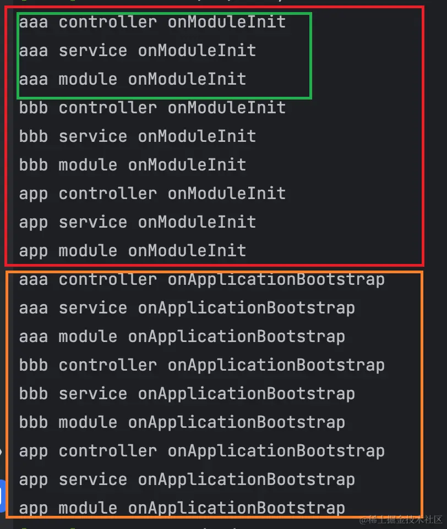447x529 pixels.
Task: Click the "app module onApplicationBootstrap" line
Action: pyautogui.click(x=182, y=509)
